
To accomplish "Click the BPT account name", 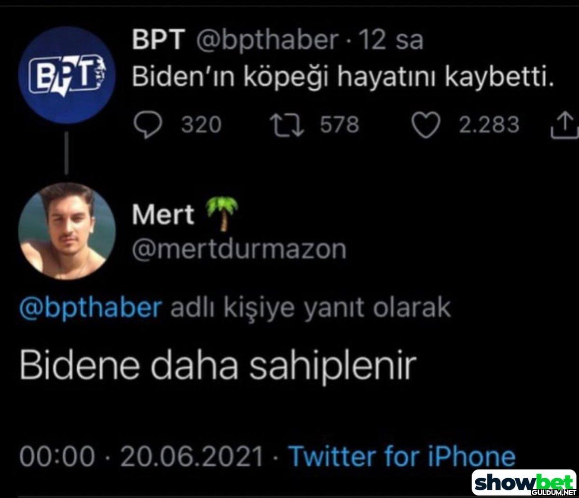I will point(158,41).
